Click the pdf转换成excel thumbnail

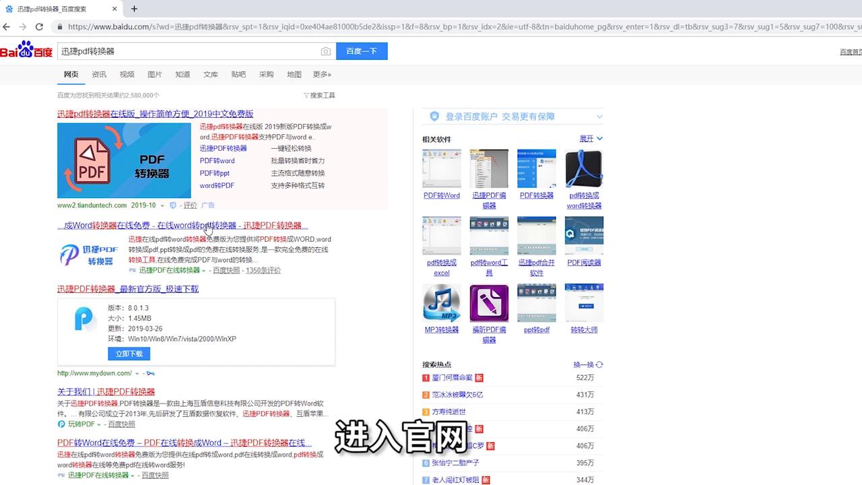(442, 236)
